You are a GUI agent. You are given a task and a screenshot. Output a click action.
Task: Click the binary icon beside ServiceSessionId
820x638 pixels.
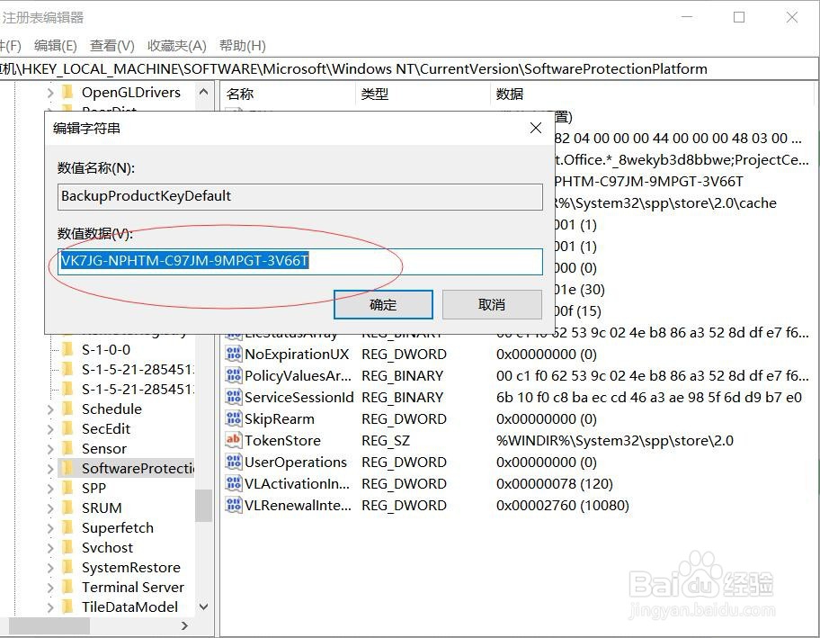pos(232,397)
